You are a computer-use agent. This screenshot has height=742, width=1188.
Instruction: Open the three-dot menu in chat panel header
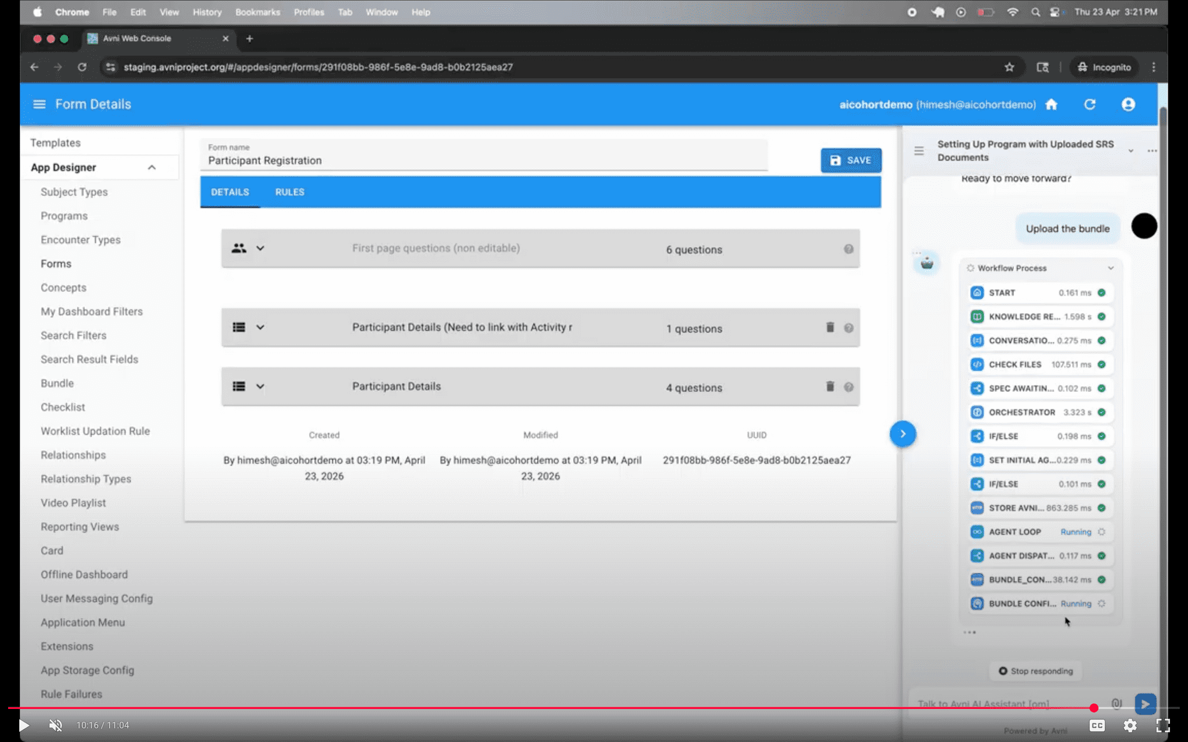(x=1152, y=150)
